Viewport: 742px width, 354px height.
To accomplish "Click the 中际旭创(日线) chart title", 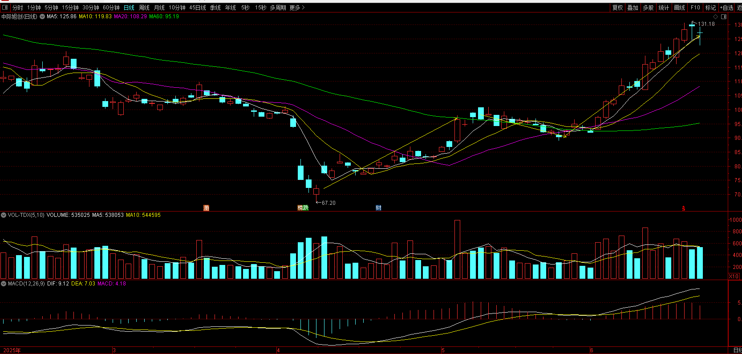I will pyautogui.click(x=19, y=16).
